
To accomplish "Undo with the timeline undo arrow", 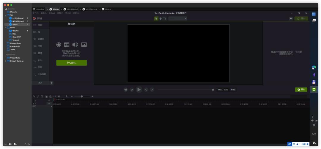I will (x=34, y=96).
